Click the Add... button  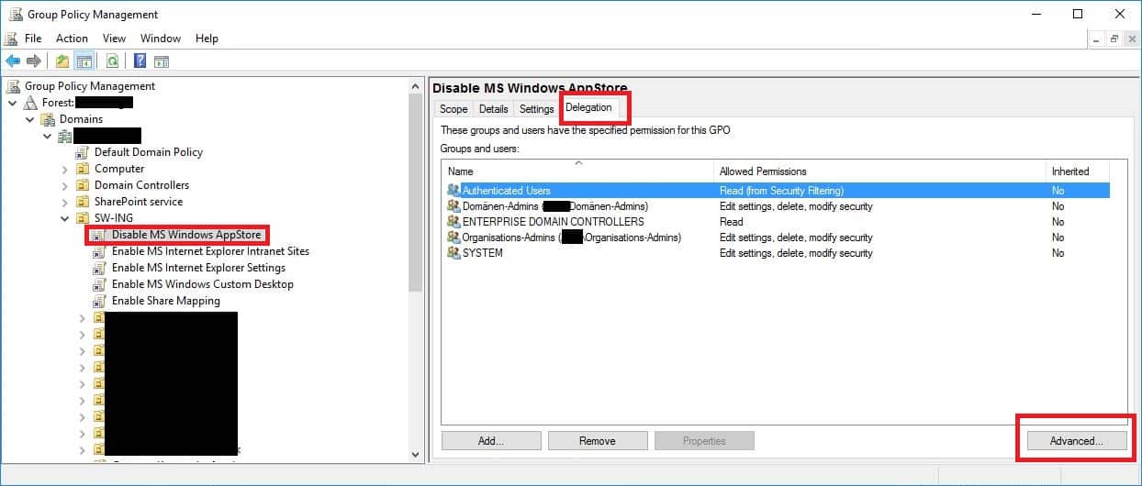pos(491,441)
